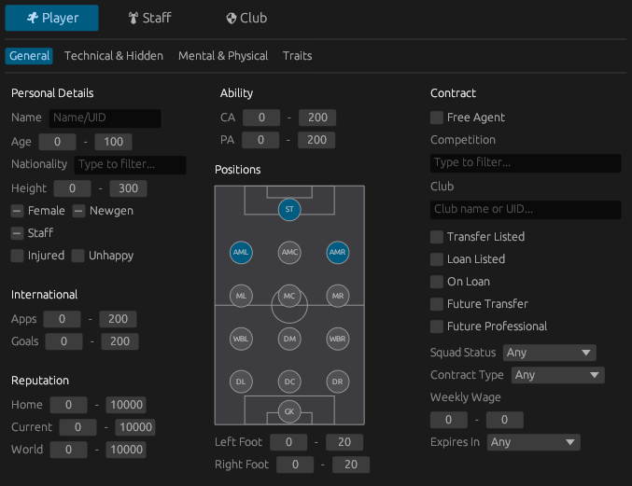This screenshot has width=632, height=486.
Task: Select the ST striker position on pitch
Action: (x=289, y=209)
